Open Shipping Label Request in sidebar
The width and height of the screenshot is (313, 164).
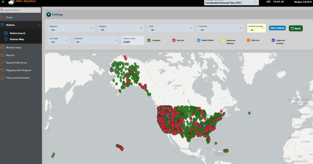(x=21, y=70)
